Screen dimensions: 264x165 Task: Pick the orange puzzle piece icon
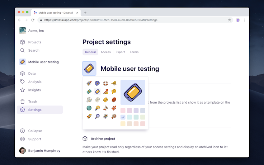pyautogui.click(x=114, y=108)
